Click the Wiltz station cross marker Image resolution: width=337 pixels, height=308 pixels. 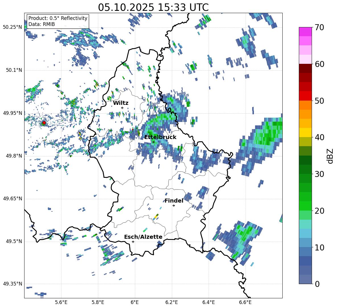pos(122,108)
